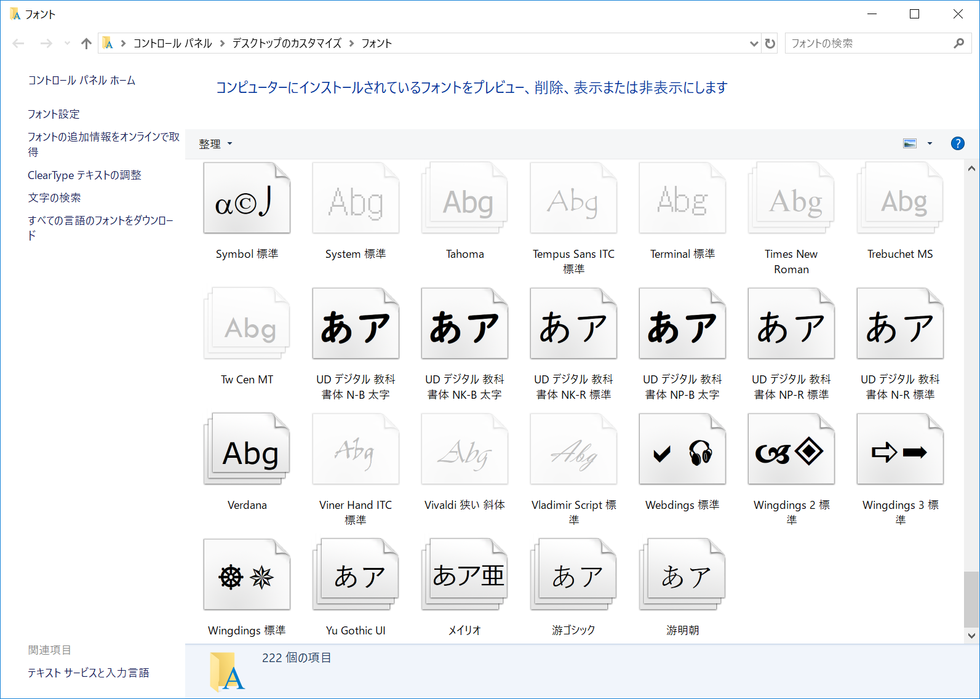The image size is (980, 699).
Task: Expand chevron after デスクトップのカスタマイズ in breadcrumb
Action: (351, 43)
